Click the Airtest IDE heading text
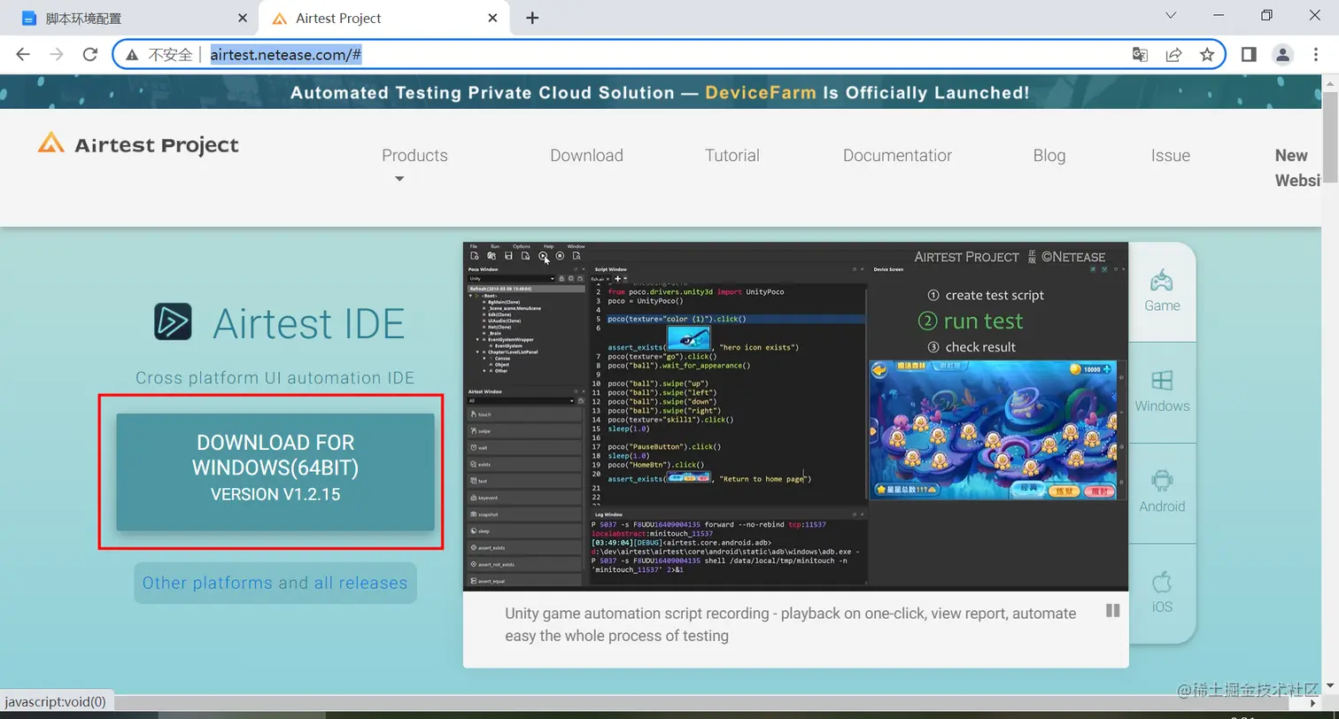The width and height of the screenshot is (1339, 719). pos(308,323)
